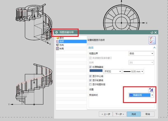
Task: Open the 0.35 mm line width dropdown
Action: [133, 72]
